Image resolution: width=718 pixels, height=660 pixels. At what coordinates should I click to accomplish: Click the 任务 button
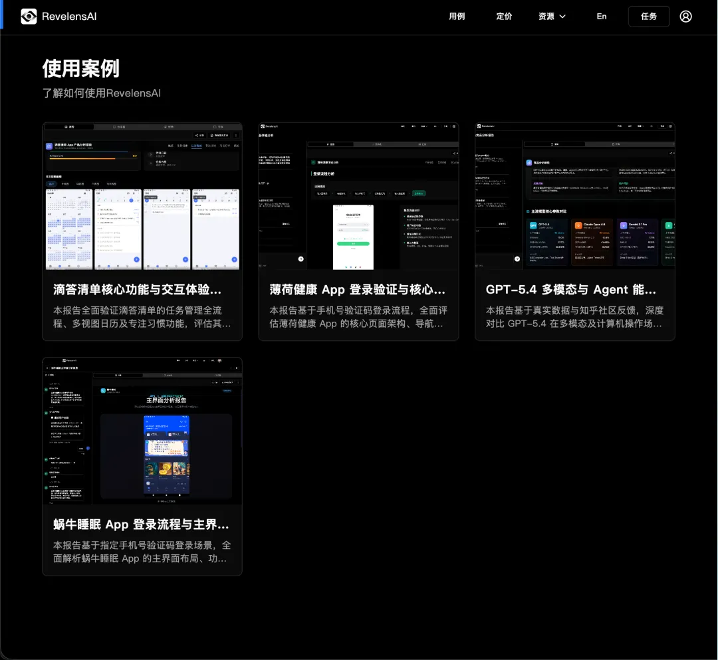click(648, 17)
